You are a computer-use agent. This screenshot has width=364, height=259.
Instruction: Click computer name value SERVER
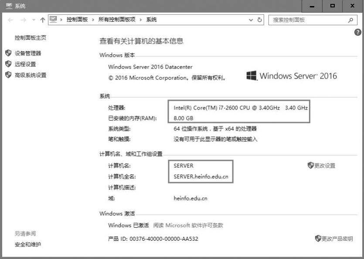click(x=184, y=166)
